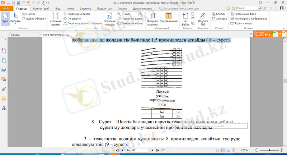Switch to Комментарий ribbon tab
Viewport: 287px width, 155px height.
click(41, 8)
